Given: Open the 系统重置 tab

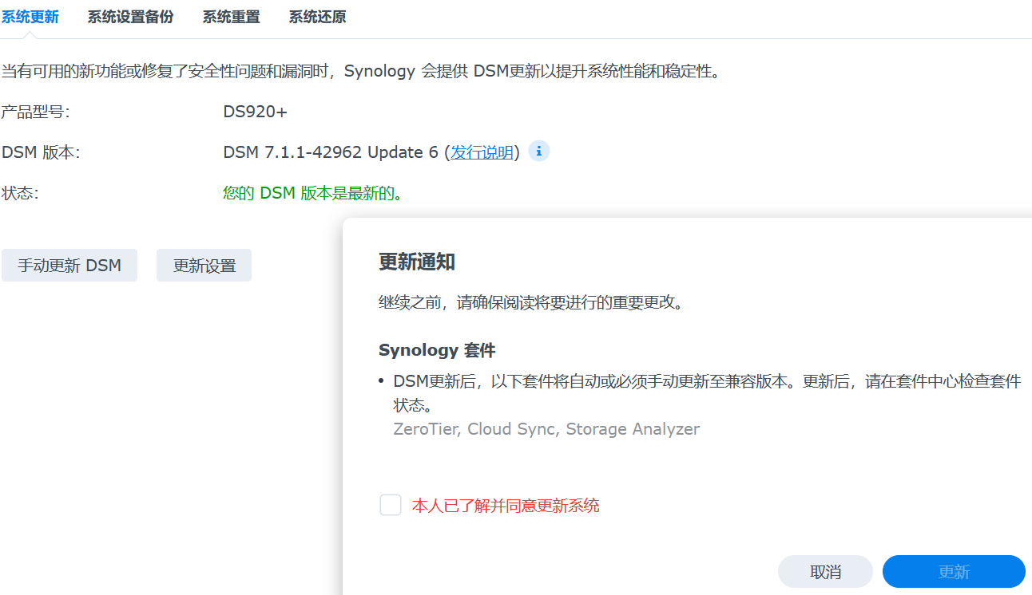Looking at the screenshot, I should coord(231,17).
